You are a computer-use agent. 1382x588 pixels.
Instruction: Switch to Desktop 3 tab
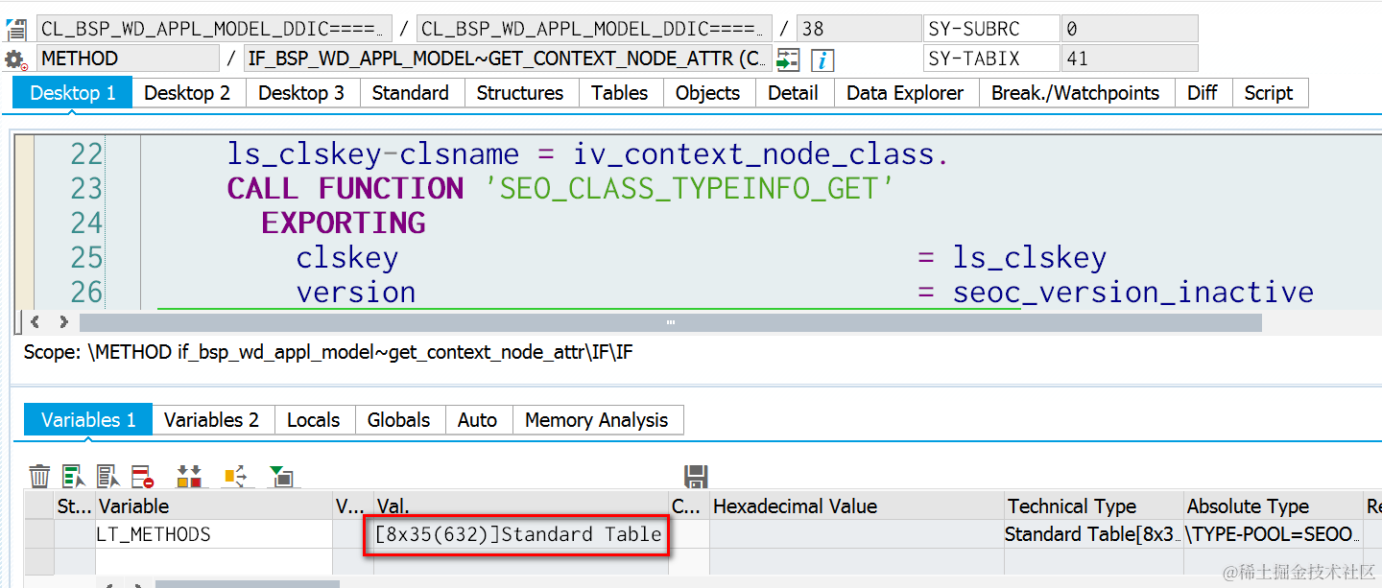click(x=301, y=93)
